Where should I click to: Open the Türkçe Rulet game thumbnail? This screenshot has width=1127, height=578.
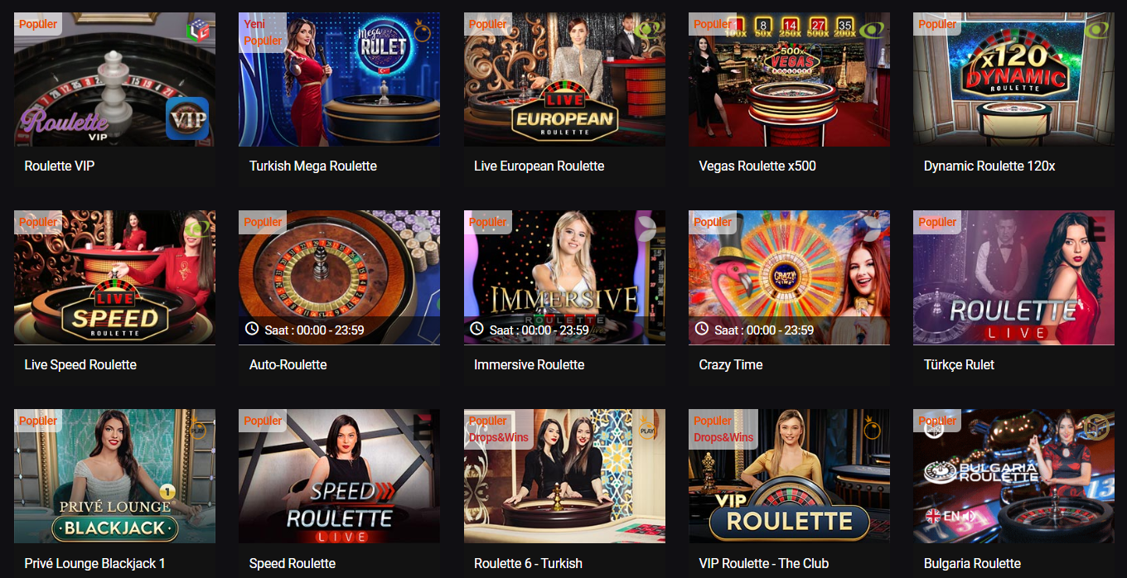click(1013, 277)
